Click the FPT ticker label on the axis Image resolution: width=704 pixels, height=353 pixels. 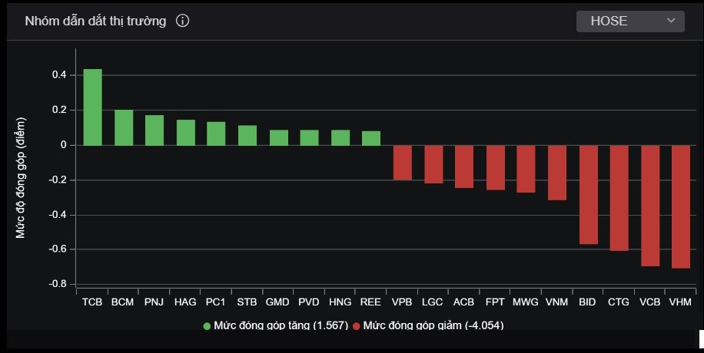coord(495,302)
